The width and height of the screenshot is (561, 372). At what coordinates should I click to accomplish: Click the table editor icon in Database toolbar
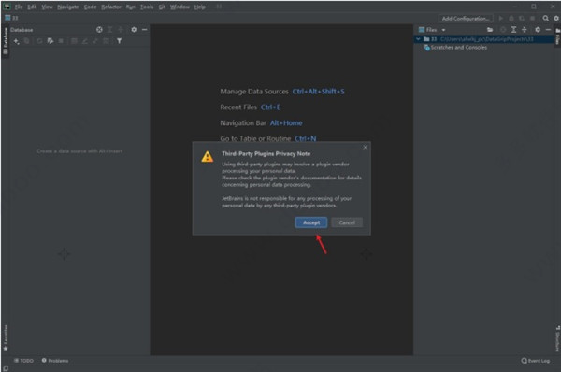(x=74, y=41)
